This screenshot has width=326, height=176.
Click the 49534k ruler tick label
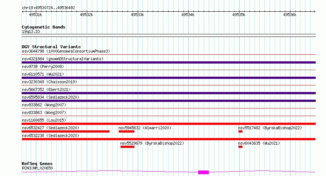click(188, 15)
